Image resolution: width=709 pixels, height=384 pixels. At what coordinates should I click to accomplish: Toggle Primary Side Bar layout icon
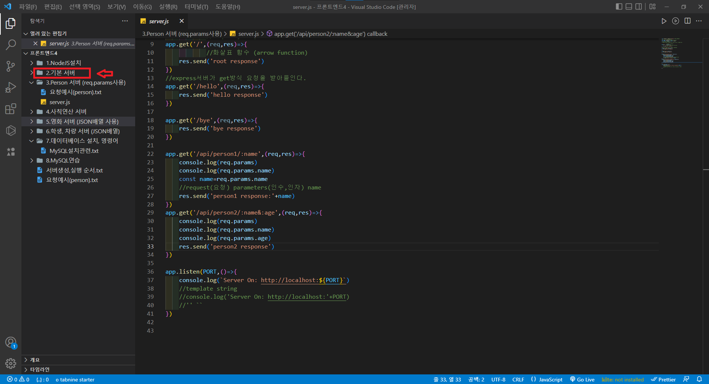[619, 7]
